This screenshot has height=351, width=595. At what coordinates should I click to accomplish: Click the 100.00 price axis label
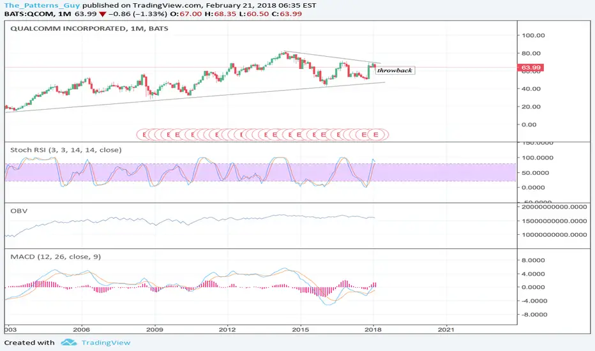[x=533, y=35]
